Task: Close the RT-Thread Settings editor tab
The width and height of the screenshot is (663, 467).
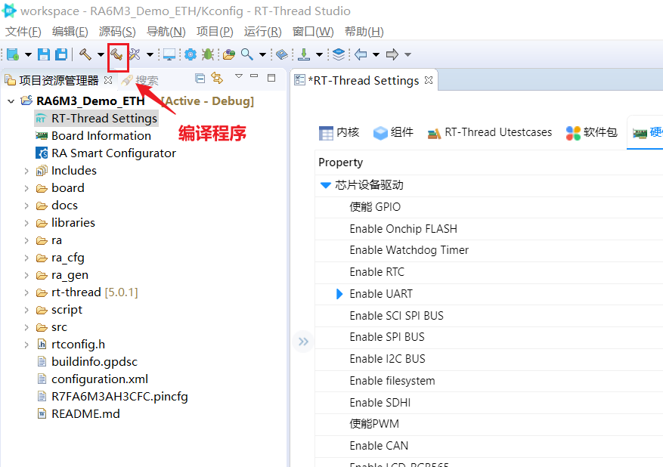Action: pyautogui.click(x=429, y=80)
